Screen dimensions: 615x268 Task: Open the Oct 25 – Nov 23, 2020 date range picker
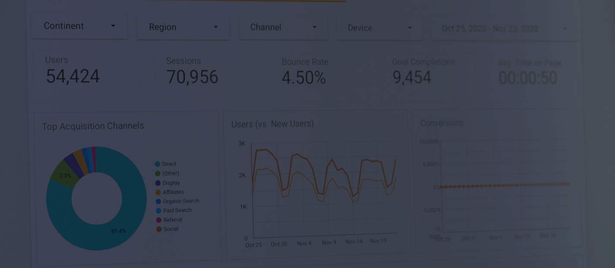pos(503,29)
